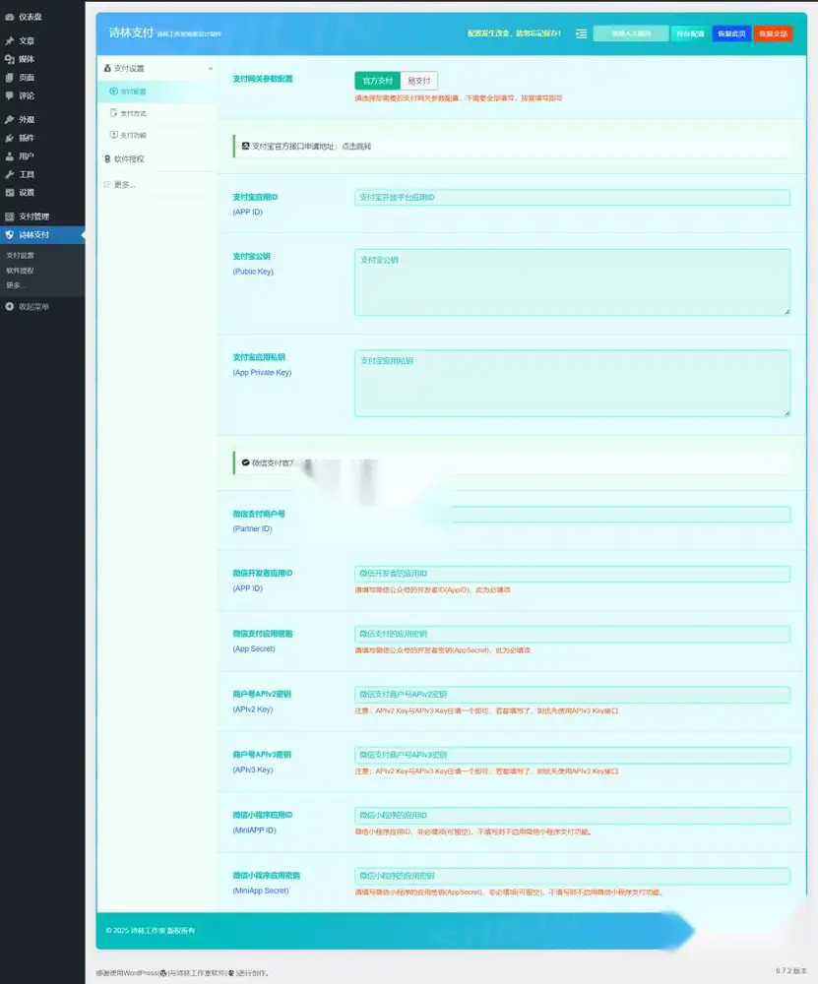Image resolution: width=818 pixels, height=984 pixels.
Task: Switch gateway to 易支付
Action: (x=418, y=81)
